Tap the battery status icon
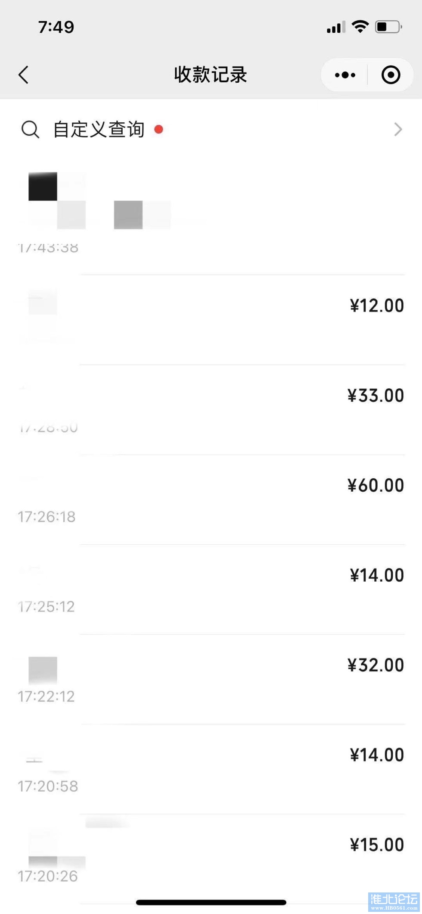Screen dimensions: 422x914 click(x=388, y=27)
